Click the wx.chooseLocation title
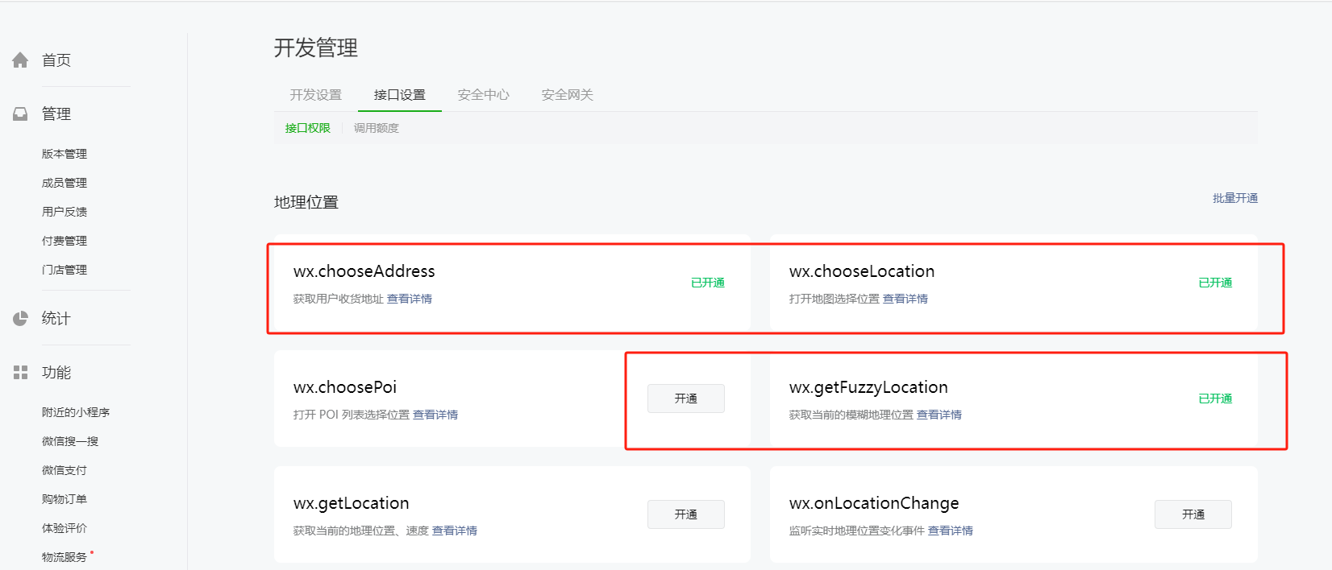Screen dimensions: 1332x570 862,271
